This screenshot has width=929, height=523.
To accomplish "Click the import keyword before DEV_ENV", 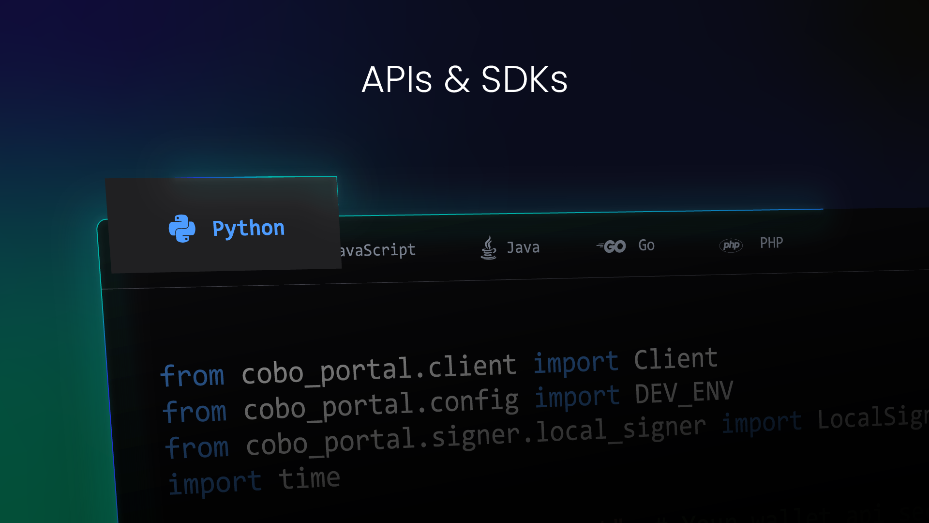I will pos(577,397).
